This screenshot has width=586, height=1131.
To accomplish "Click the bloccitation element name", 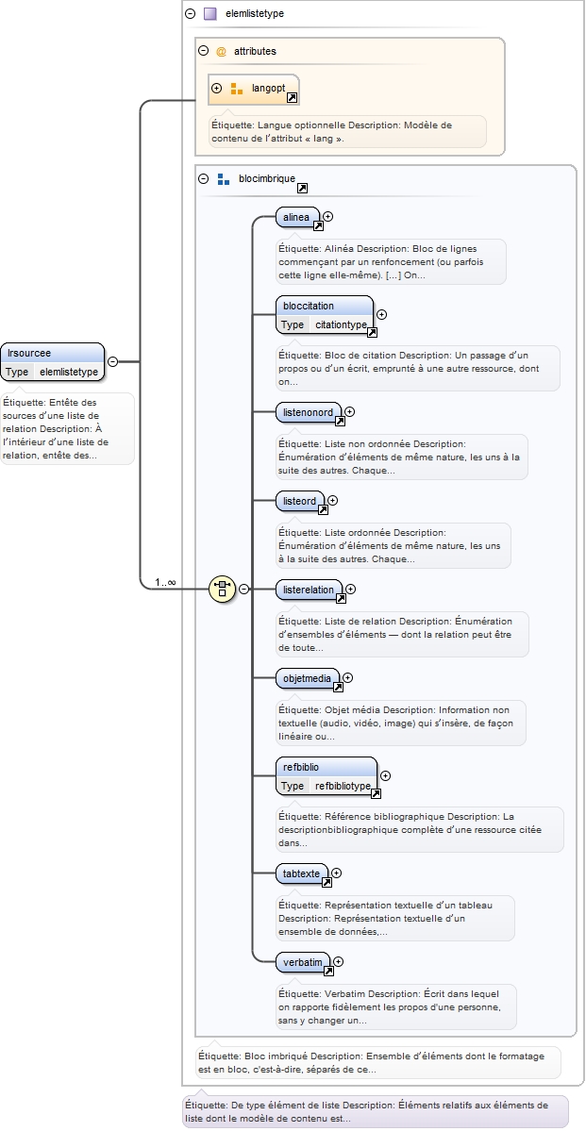I will point(309,306).
